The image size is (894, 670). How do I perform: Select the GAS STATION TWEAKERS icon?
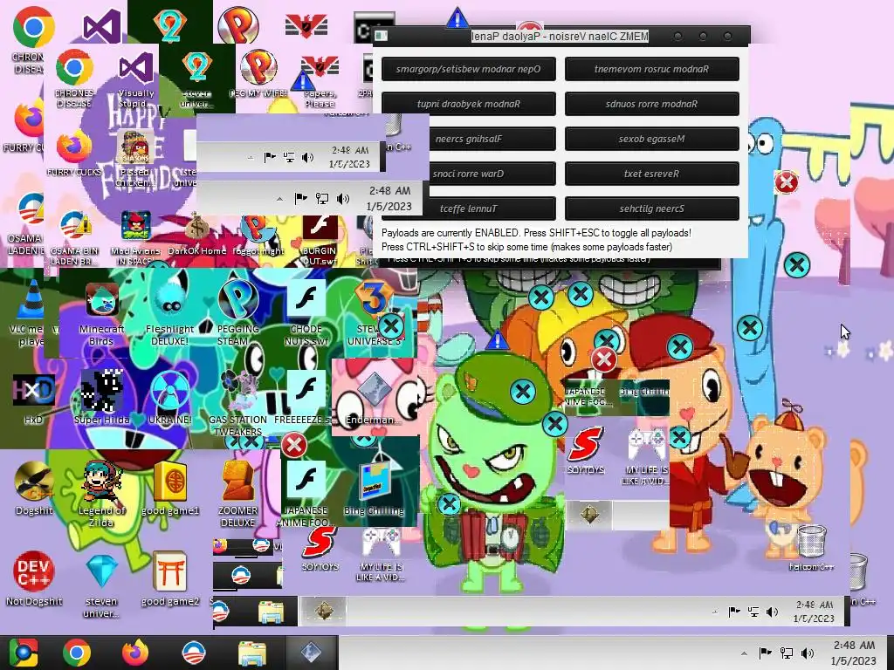pos(237,402)
